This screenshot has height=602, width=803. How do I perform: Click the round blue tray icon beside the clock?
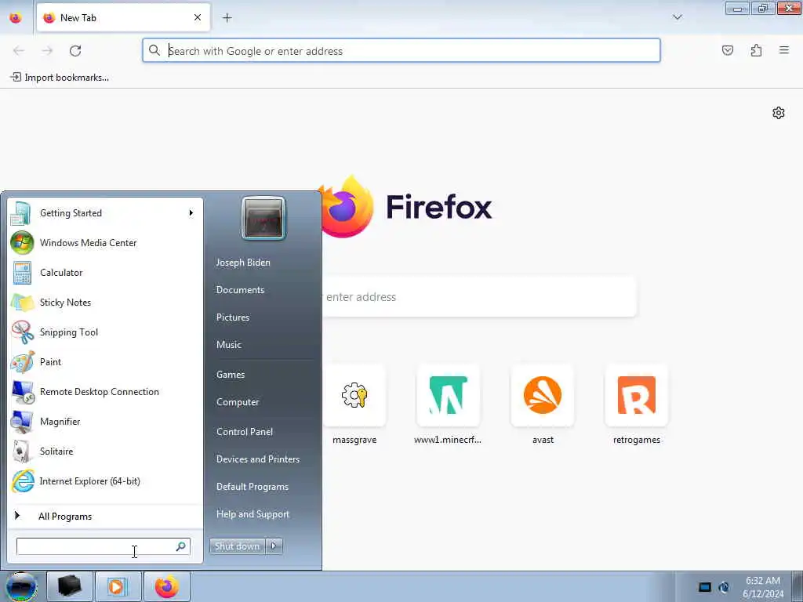[x=724, y=587]
